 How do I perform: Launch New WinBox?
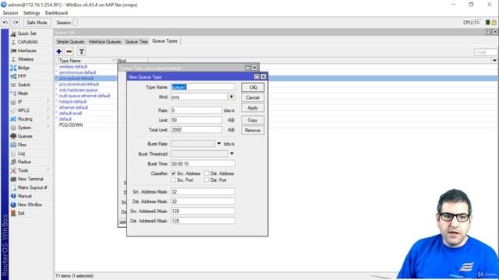click(x=30, y=205)
